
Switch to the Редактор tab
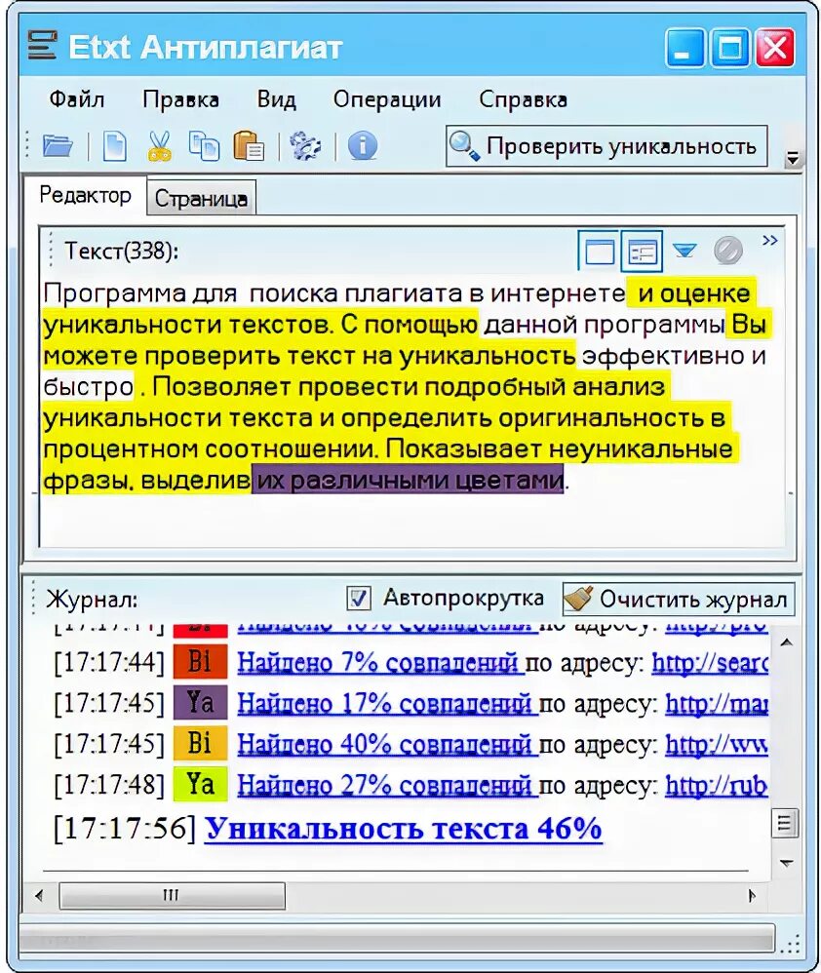point(85,195)
